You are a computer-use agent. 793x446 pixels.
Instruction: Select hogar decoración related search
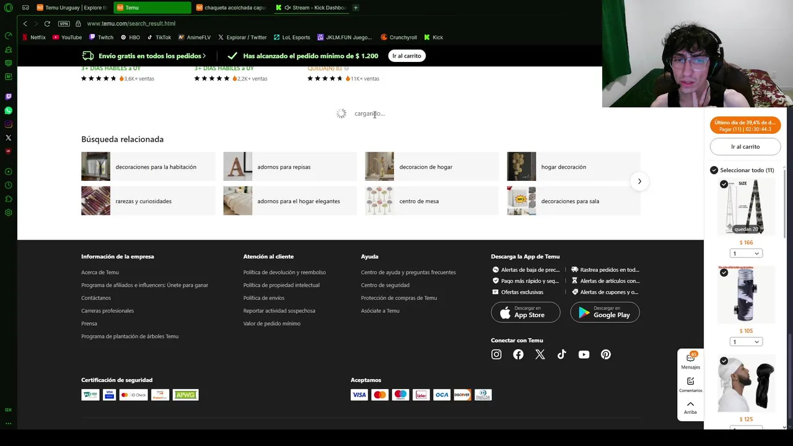coord(574,167)
